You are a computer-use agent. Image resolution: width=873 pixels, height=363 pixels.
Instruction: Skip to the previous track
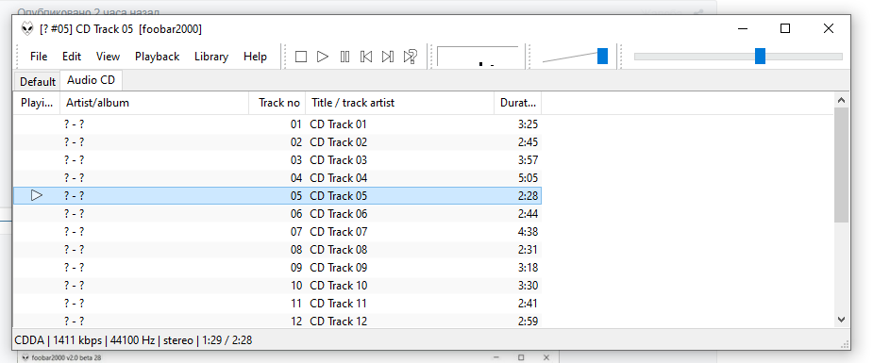click(366, 57)
